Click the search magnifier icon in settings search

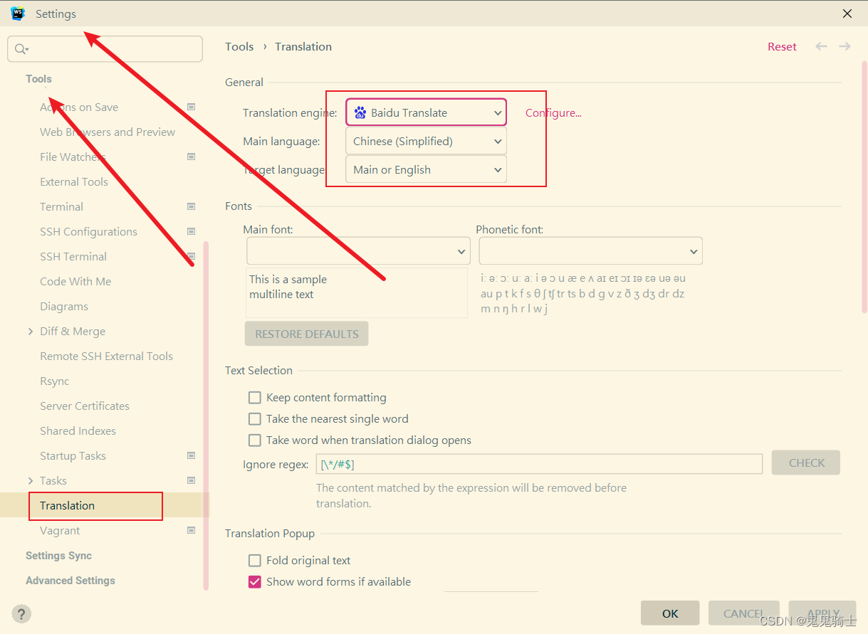(21, 49)
